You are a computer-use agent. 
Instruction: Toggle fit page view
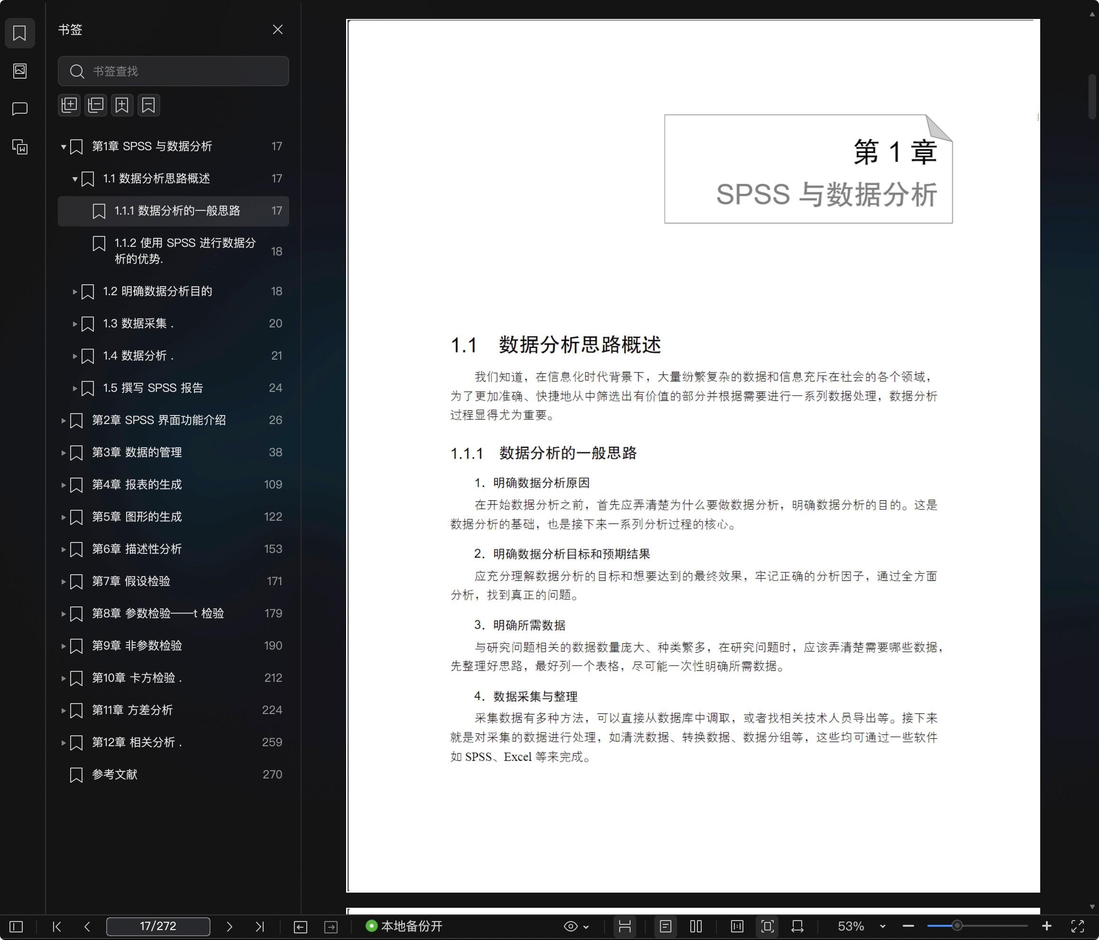coord(768,926)
